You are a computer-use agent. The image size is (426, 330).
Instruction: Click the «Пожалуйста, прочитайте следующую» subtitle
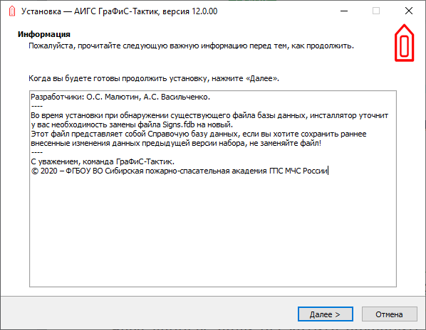(191, 46)
